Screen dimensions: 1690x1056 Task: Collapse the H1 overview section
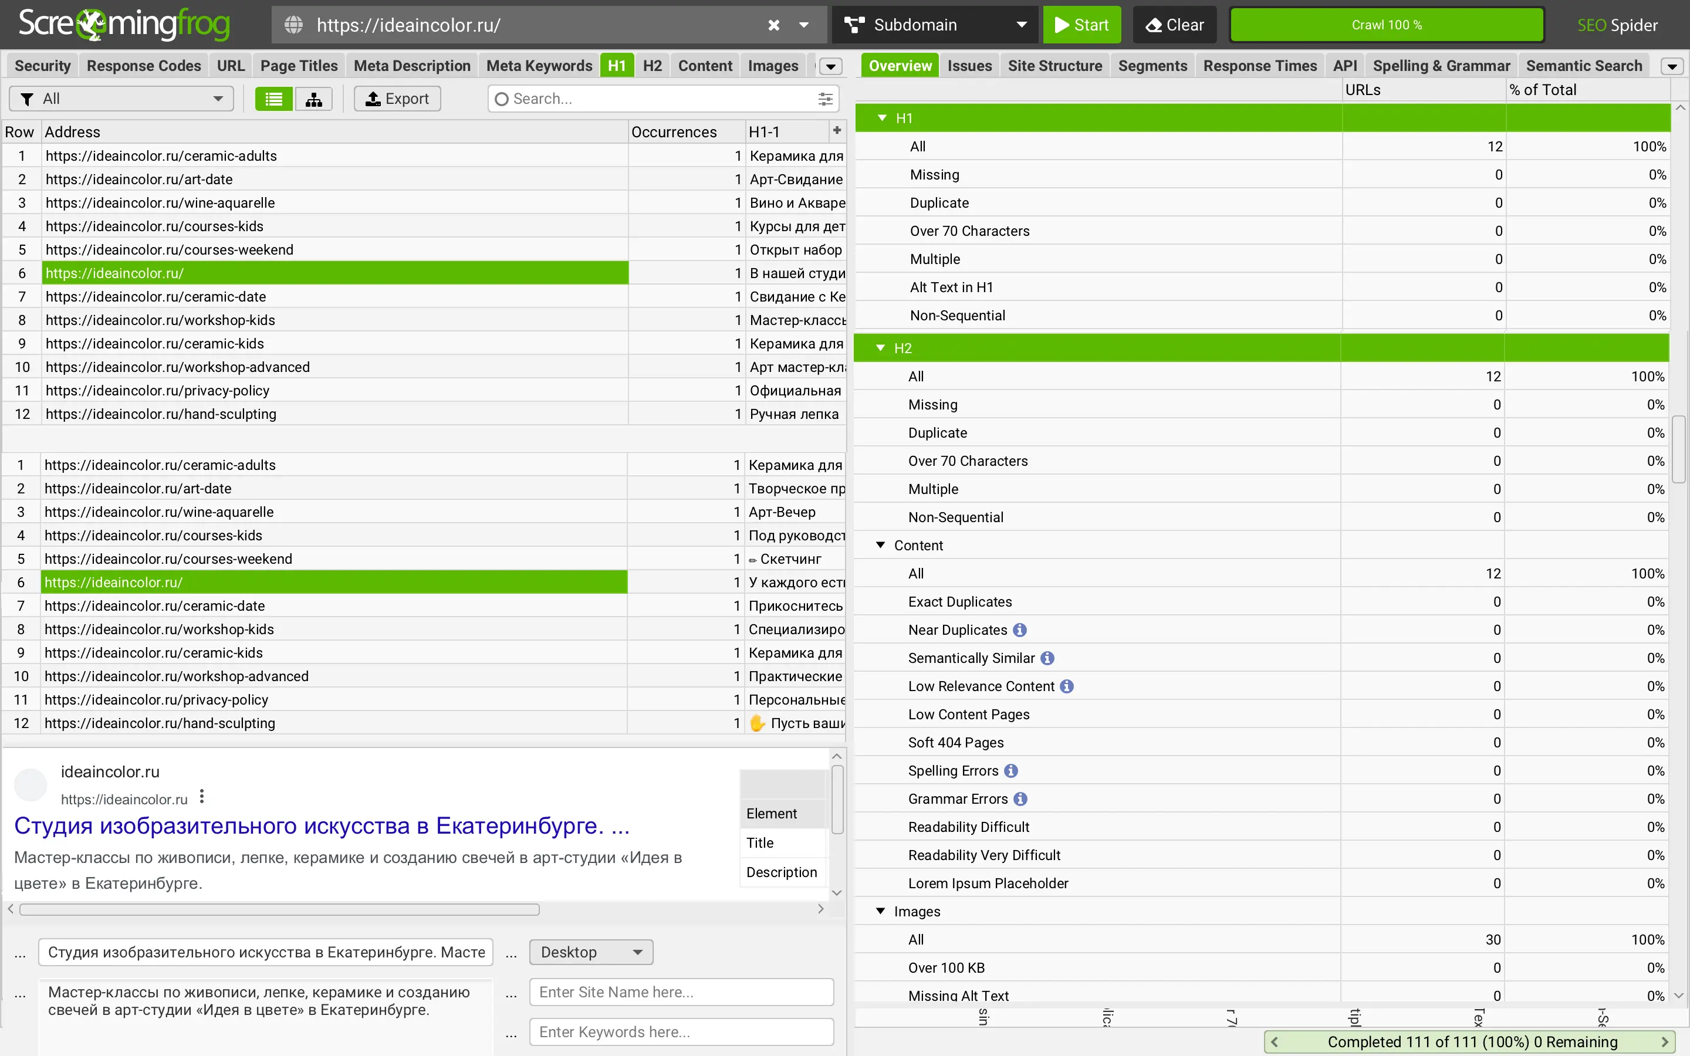(x=882, y=118)
